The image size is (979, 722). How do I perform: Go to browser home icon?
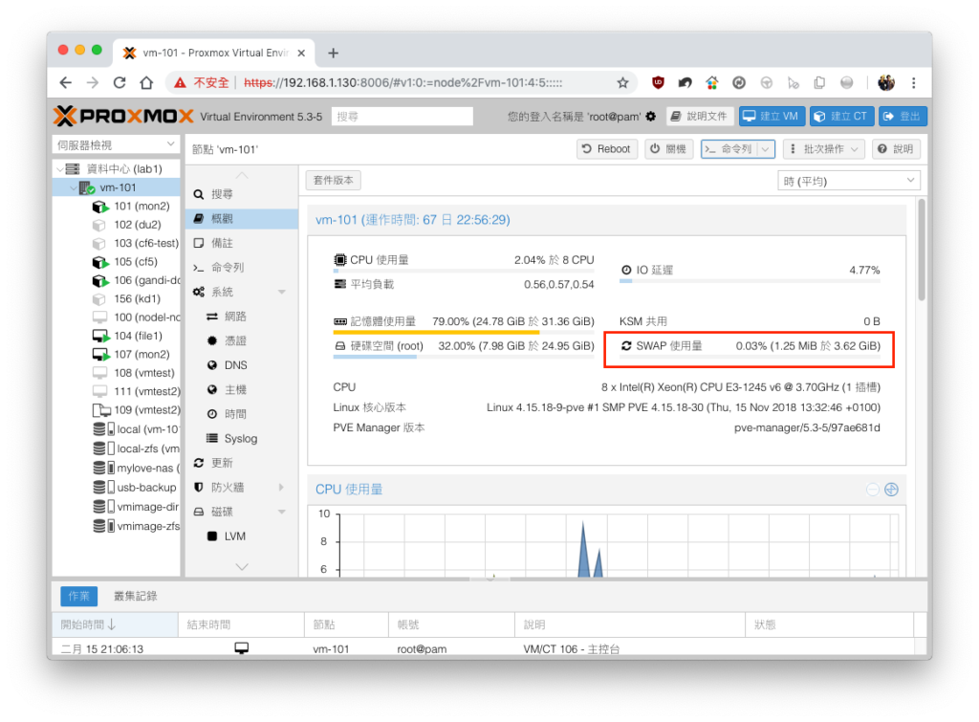[x=146, y=82]
